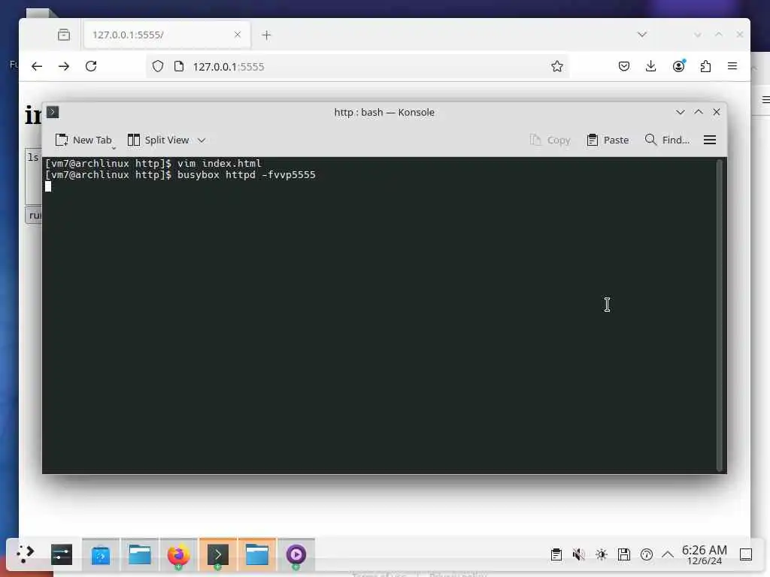Expand the list all tabs chevron
Image resolution: width=770 pixels, height=577 pixels.
(642, 35)
